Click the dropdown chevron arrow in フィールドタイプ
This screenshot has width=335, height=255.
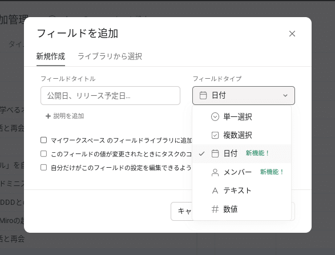point(285,95)
